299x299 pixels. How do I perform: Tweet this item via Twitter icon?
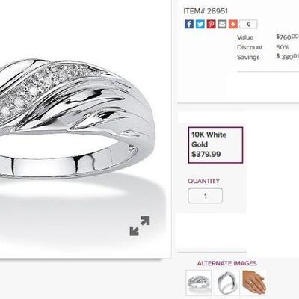pyautogui.click(x=200, y=24)
